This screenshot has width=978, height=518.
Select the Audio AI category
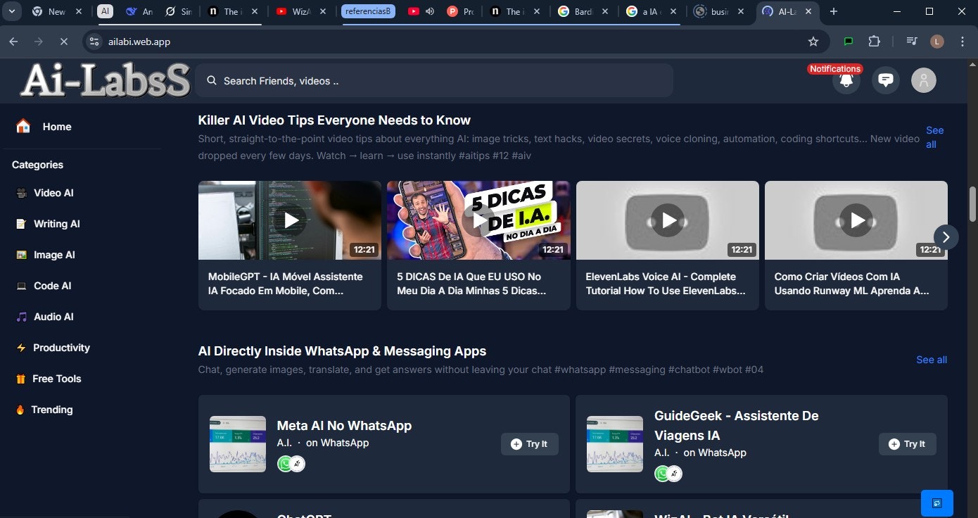(45, 317)
